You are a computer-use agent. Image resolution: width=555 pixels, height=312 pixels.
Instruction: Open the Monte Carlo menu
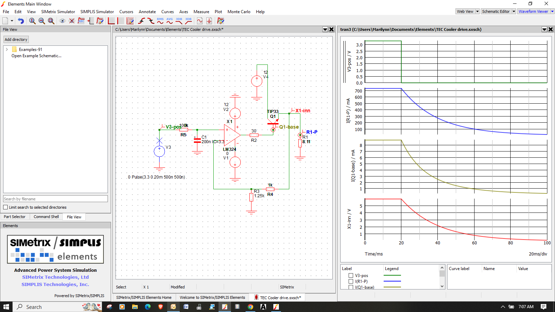pyautogui.click(x=239, y=12)
